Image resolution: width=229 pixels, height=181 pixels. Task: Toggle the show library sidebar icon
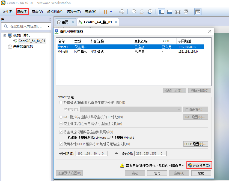(x=162, y=12)
